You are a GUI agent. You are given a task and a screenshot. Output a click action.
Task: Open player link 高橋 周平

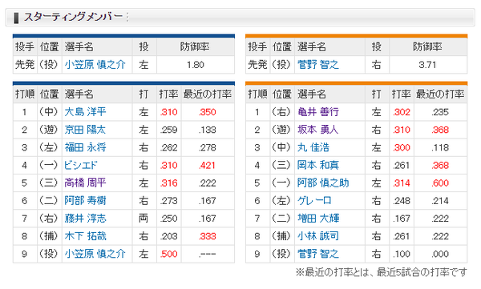click(85, 183)
